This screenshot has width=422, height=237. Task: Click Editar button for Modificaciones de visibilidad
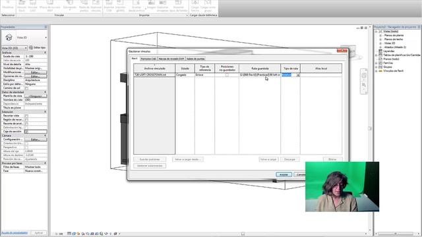coord(36,72)
